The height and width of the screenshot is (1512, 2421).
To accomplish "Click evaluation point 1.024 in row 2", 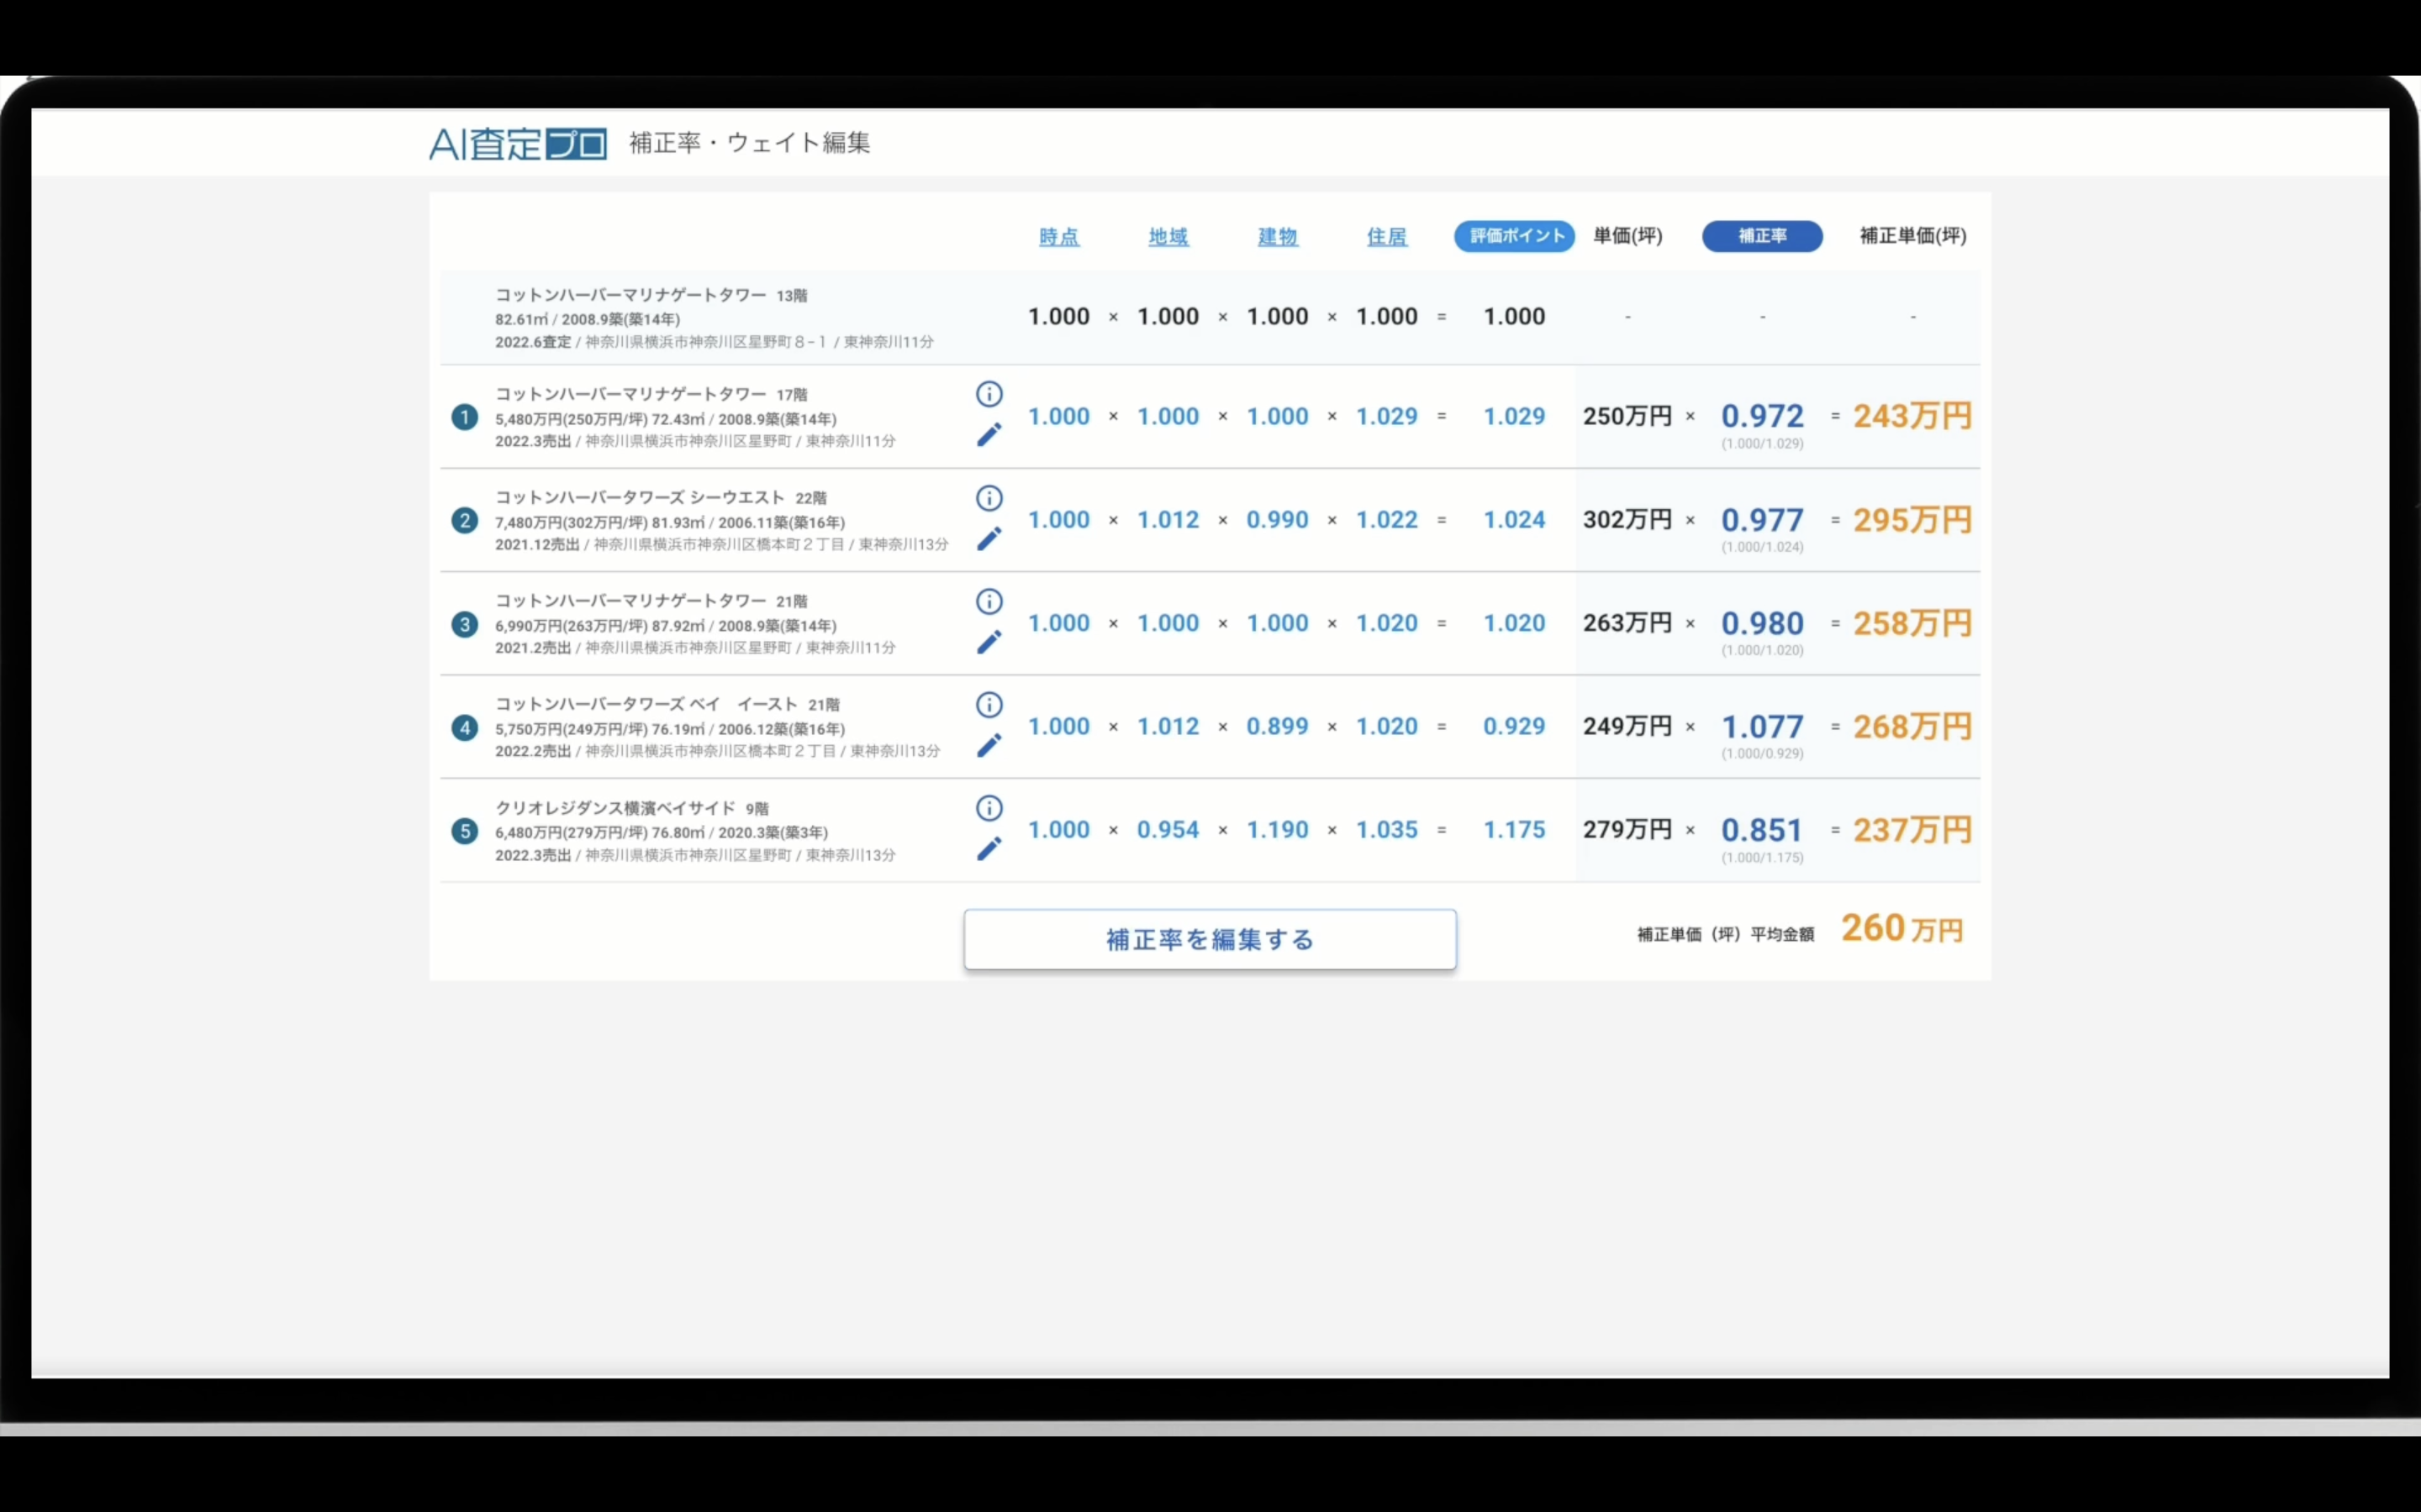I will point(1514,520).
